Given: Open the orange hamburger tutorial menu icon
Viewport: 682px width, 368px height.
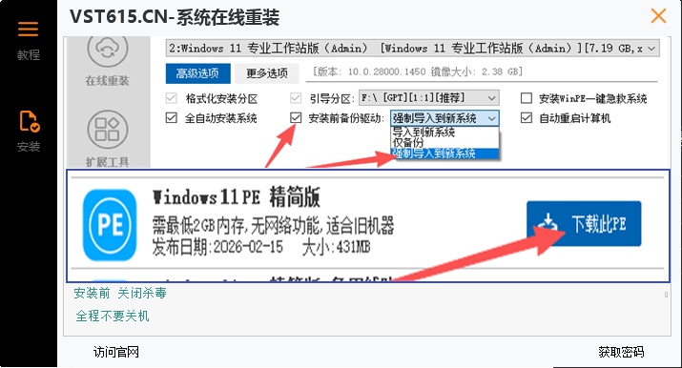Looking at the screenshot, I should pos(28,30).
